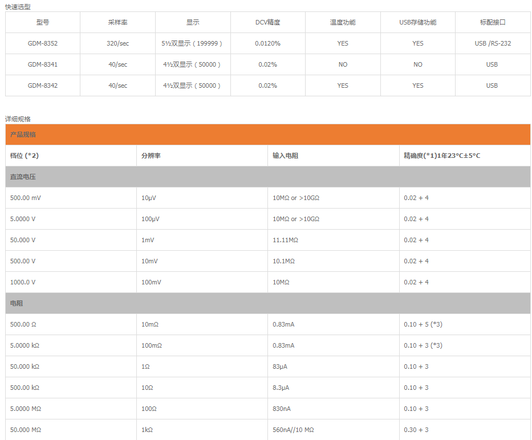Click the 采样率 column header

click(x=117, y=22)
